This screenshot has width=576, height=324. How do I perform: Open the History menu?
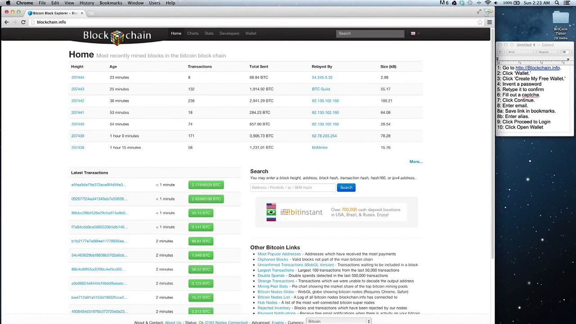(87, 3)
